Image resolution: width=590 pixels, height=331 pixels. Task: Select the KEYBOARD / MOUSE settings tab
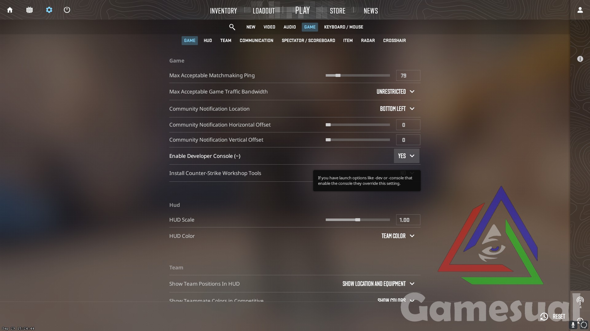(343, 27)
